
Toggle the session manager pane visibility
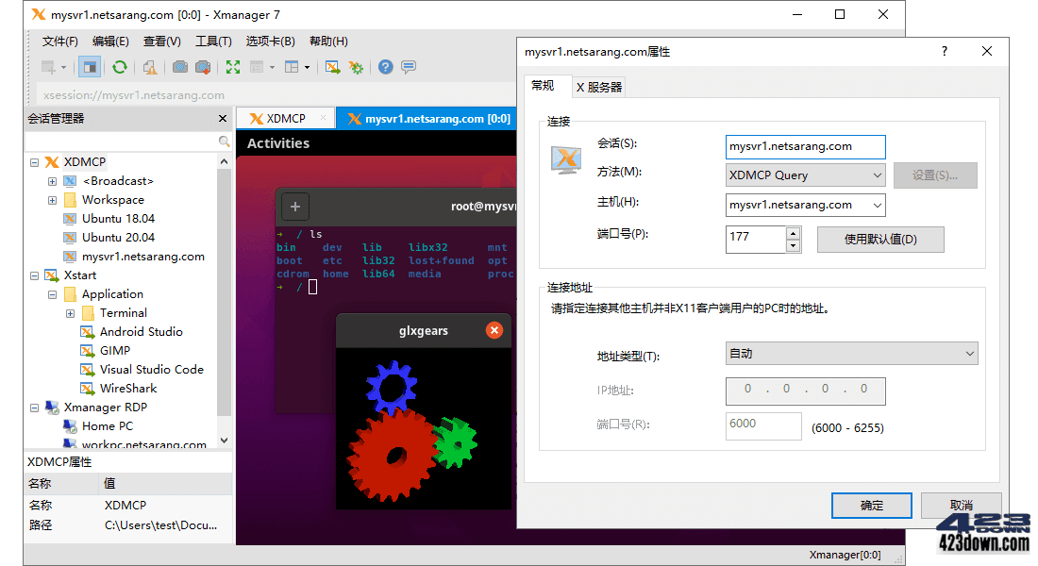(x=89, y=67)
